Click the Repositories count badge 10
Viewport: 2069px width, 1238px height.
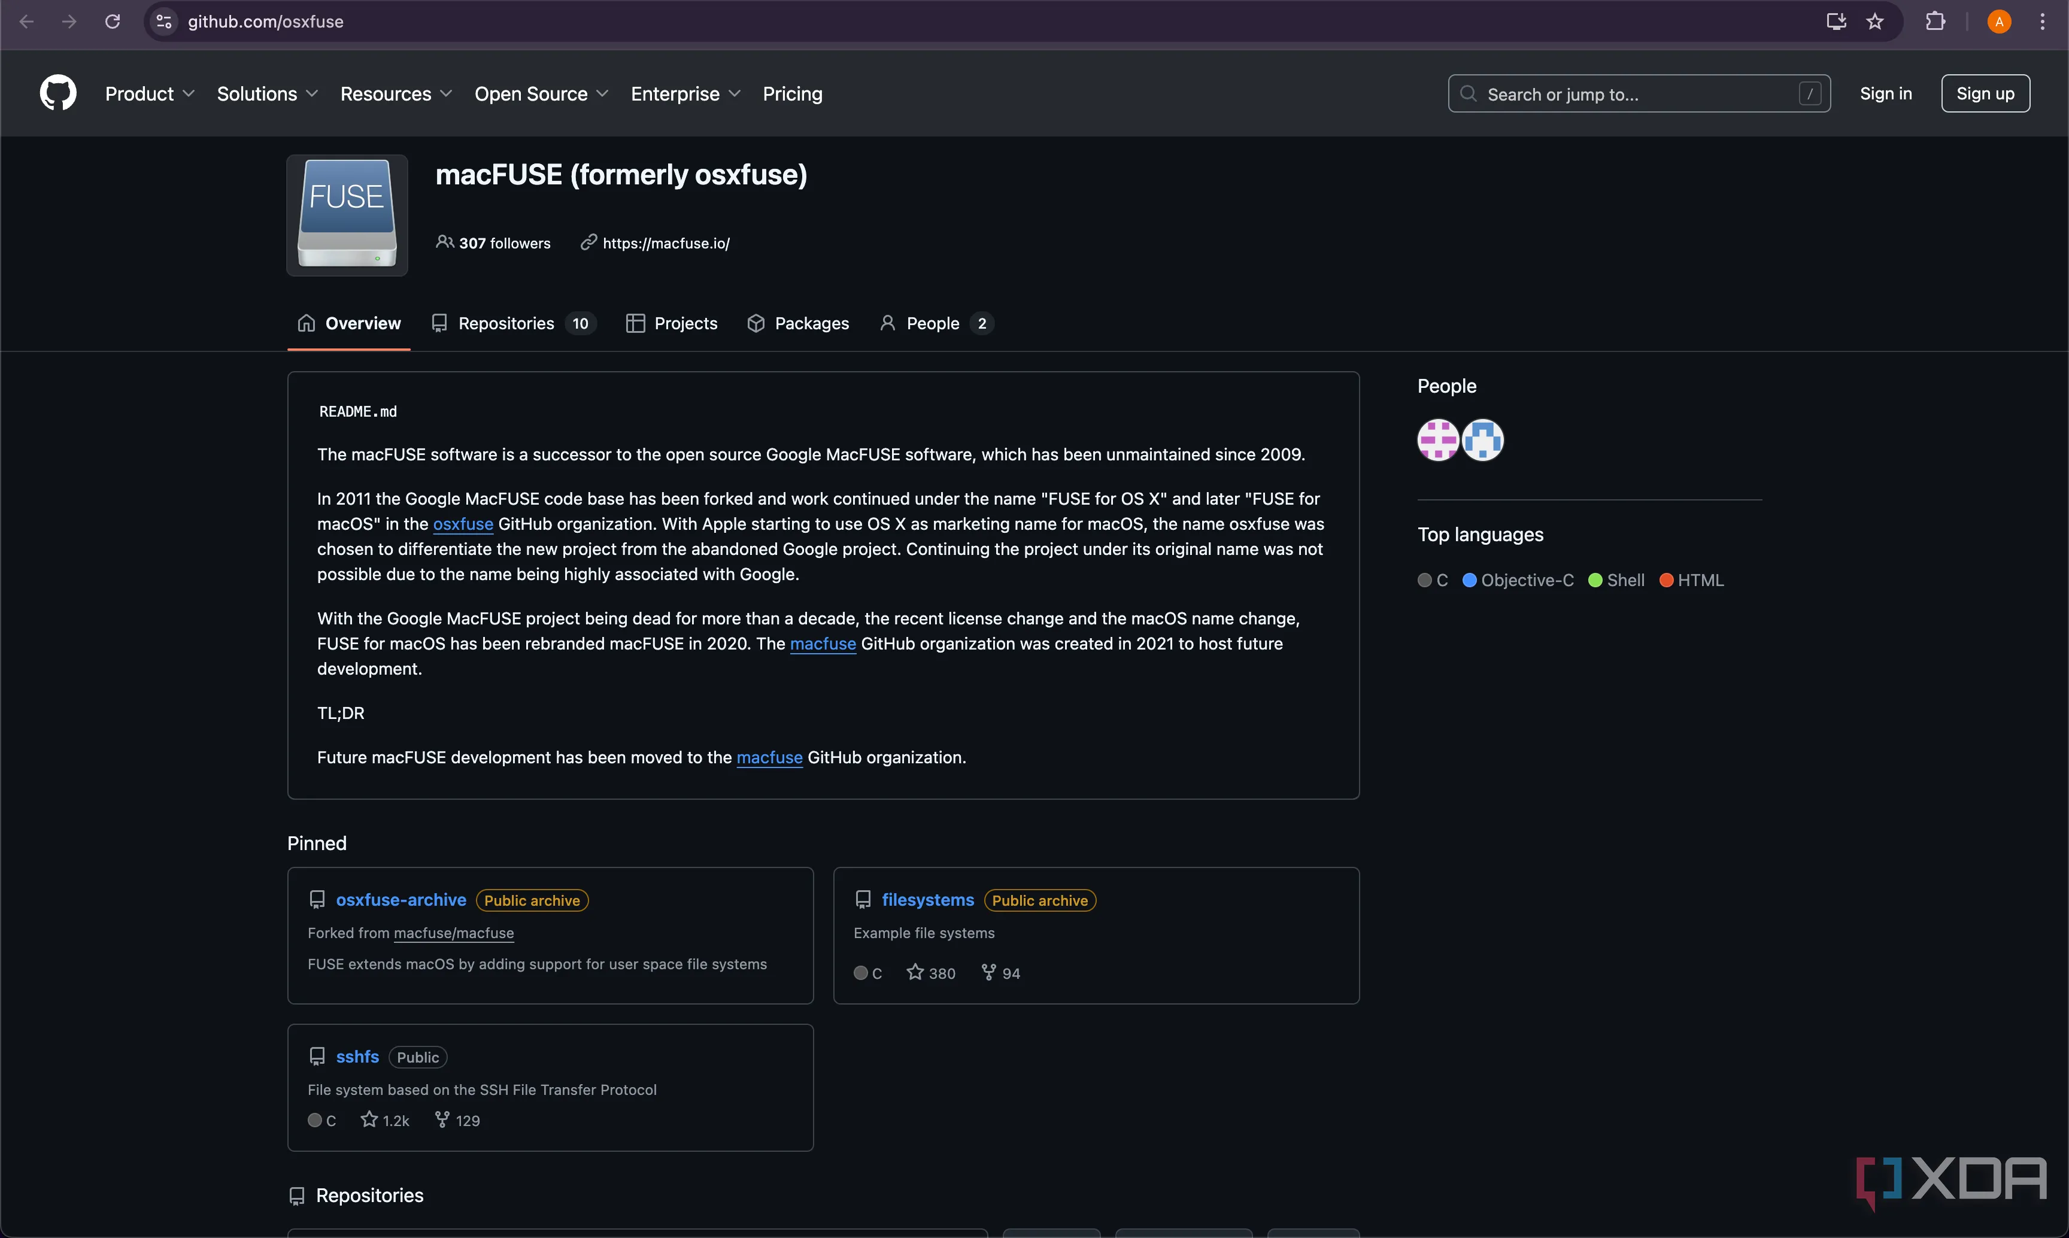point(581,323)
